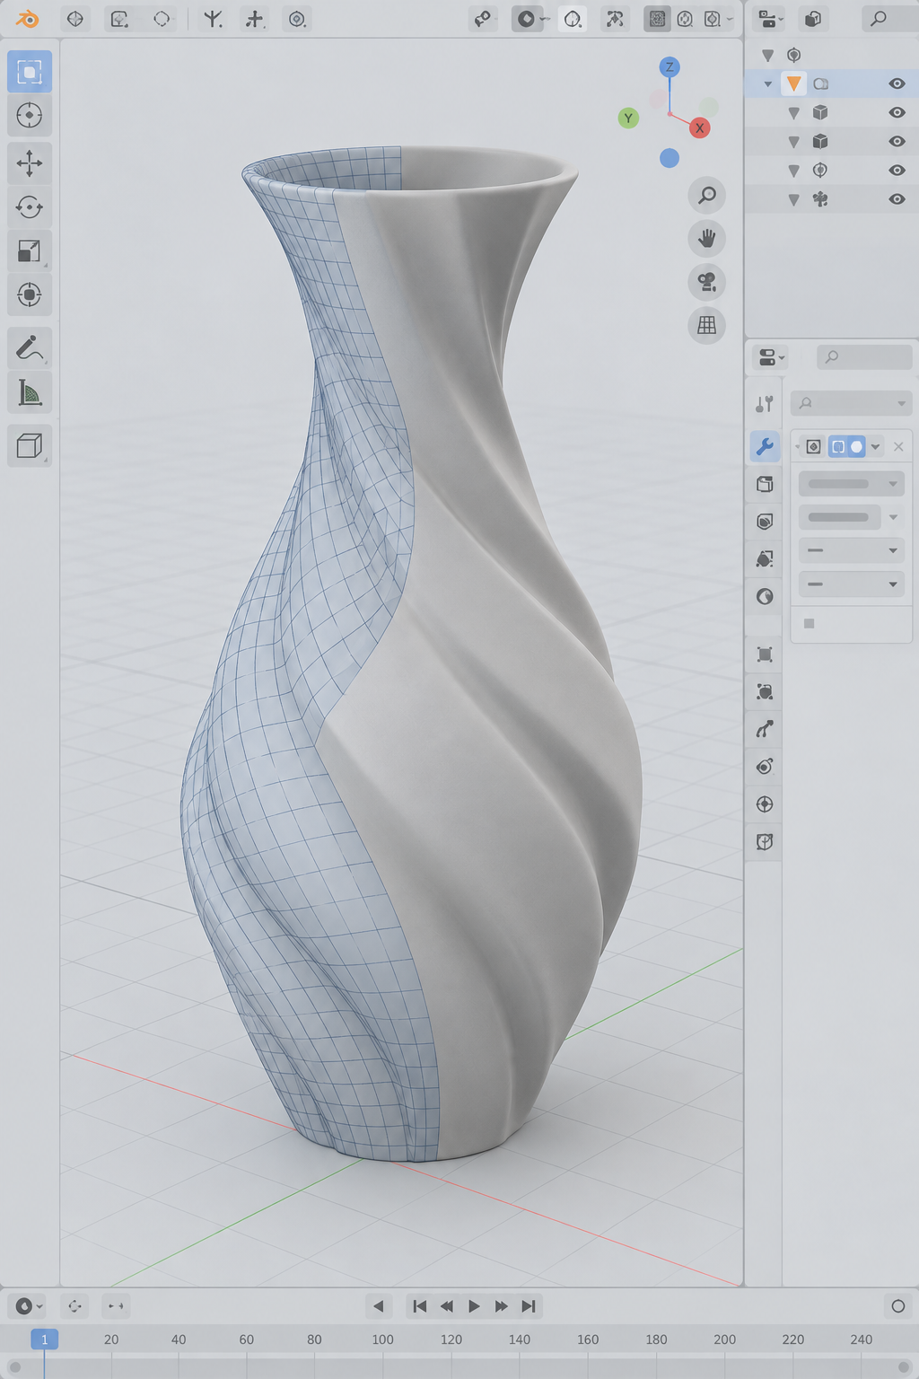Click frame number 120 on timeline
This screenshot has width=919, height=1379.
pyautogui.click(x=451, y=1339)
